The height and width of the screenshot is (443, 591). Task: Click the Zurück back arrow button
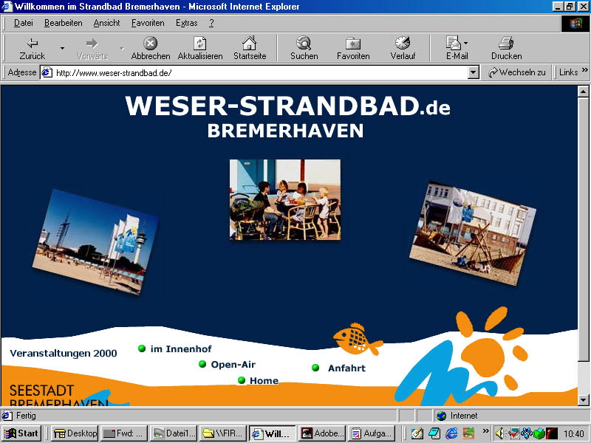pyautogui.click(x=33, y=49)
